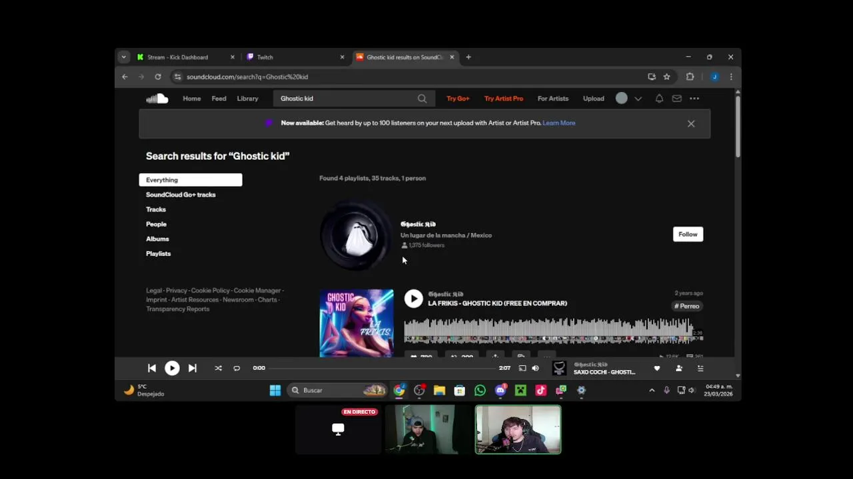Open File Explorer from the taskbar

click(439, 391)
